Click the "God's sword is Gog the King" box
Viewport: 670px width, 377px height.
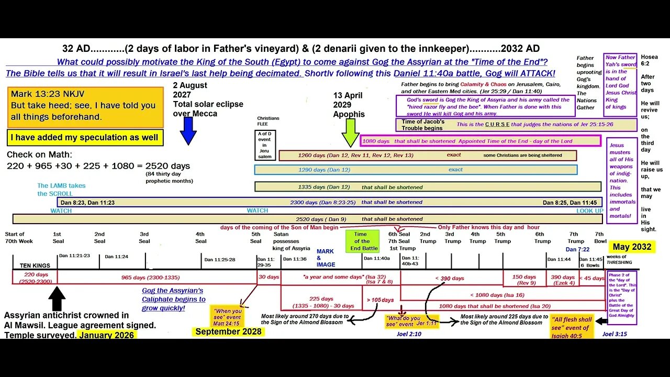(486, 106)
